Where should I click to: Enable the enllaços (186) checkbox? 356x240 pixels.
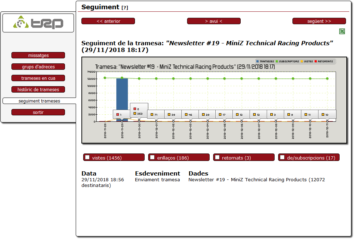click(x=152, y=157)
